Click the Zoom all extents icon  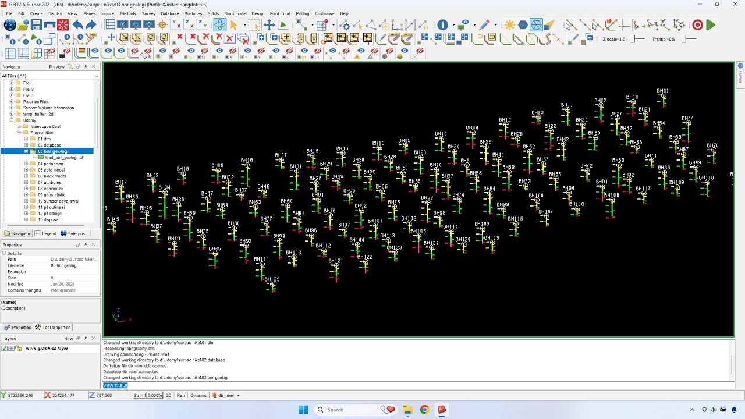point(149,25)
